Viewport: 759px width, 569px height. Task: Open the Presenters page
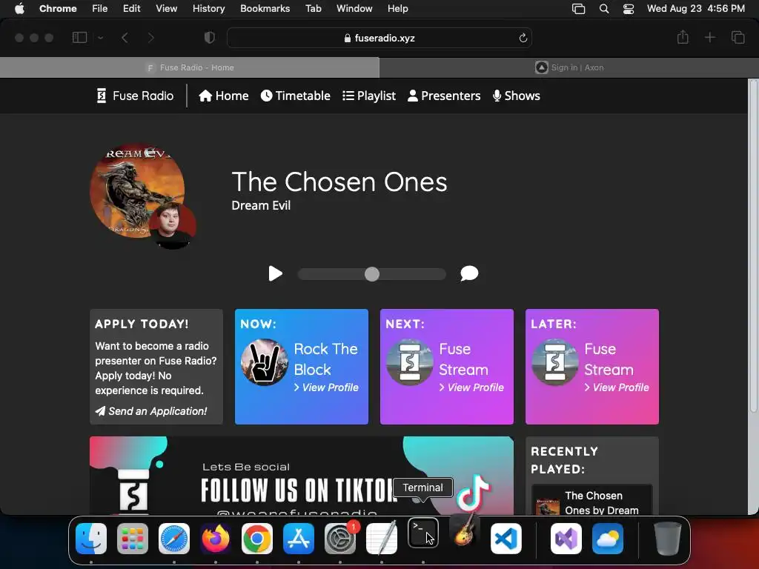[444, 96]
